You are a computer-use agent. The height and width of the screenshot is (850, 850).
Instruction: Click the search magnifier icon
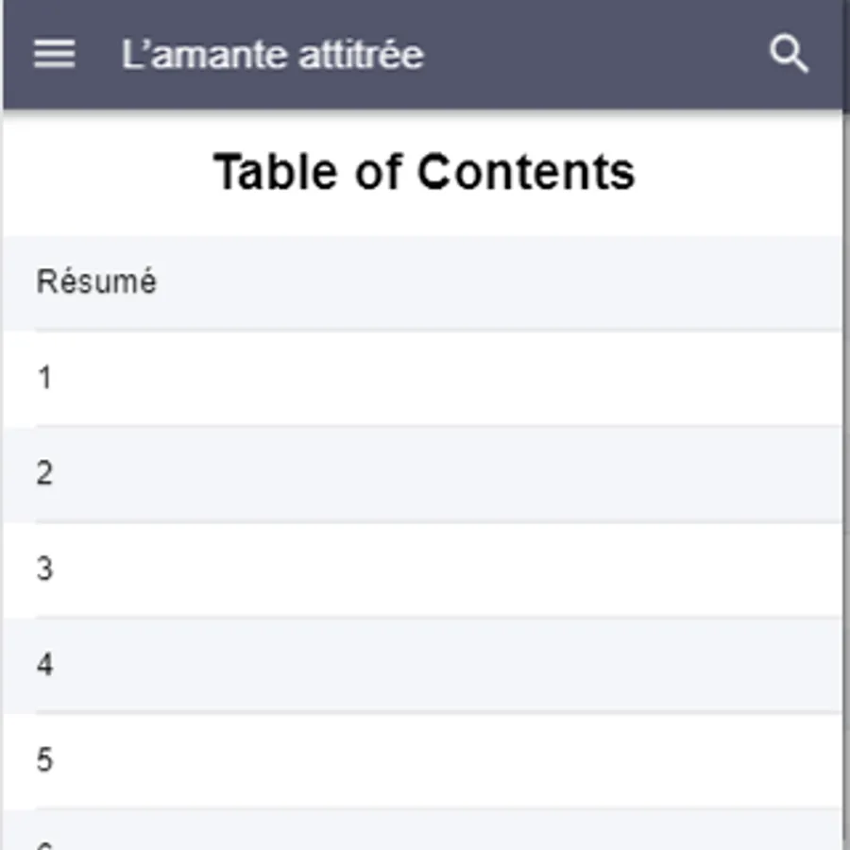tap(789, 55)
